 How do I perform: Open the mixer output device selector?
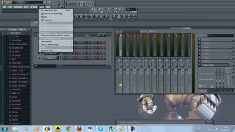(221, 91)
